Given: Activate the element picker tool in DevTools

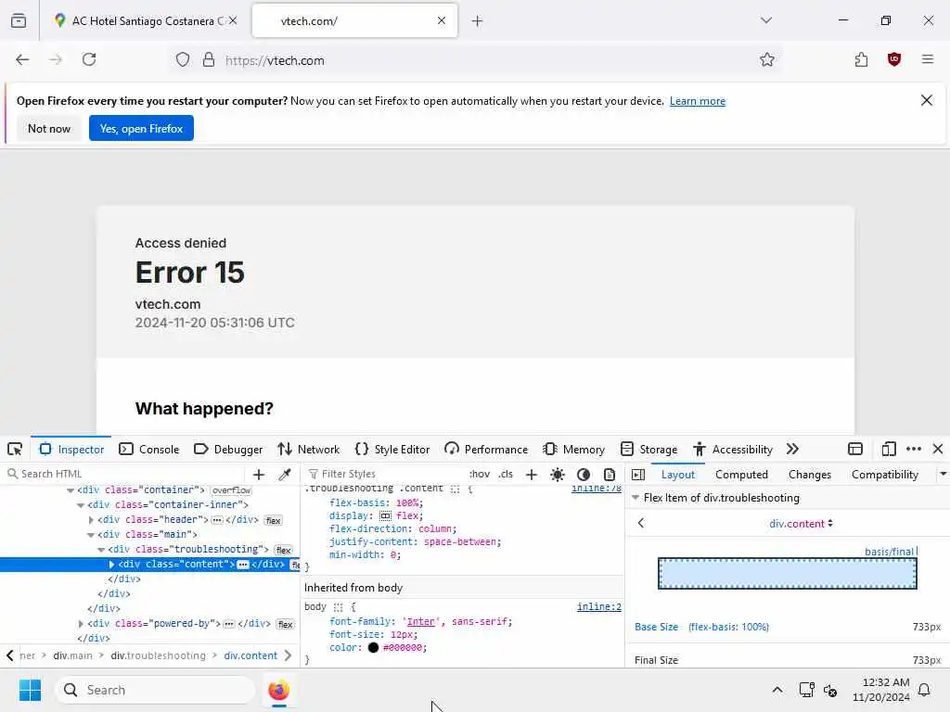Looking at the screenshot, I should click(15, 450).
